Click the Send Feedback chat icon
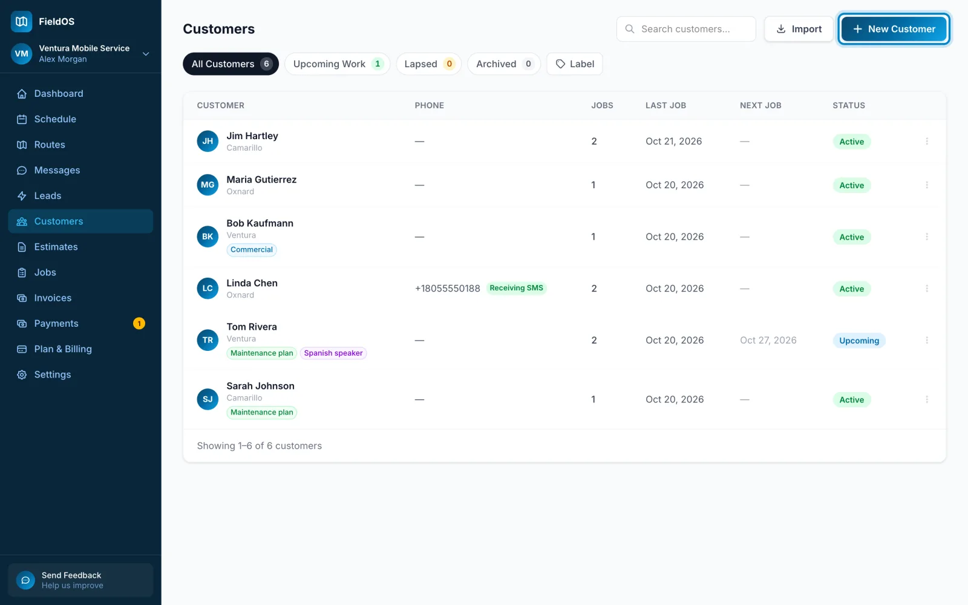Image resolution: width=968 pixels, height=605 pixels. click(x=25, y=580)
